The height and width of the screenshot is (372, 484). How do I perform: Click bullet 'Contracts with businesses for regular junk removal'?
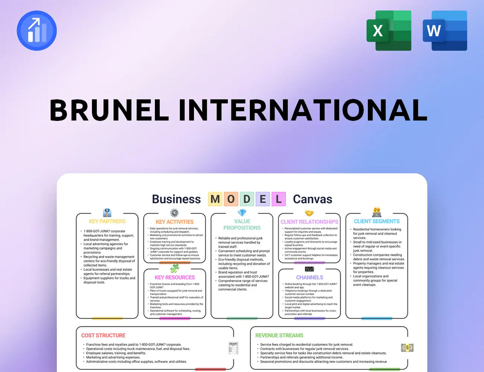304,349
